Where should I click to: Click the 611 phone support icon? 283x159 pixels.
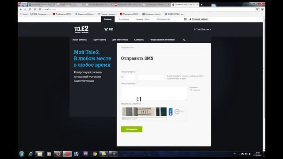[106, 29]
